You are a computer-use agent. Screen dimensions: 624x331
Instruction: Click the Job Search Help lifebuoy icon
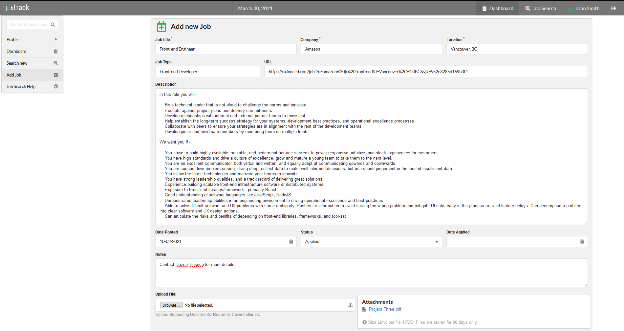[56, 86]
